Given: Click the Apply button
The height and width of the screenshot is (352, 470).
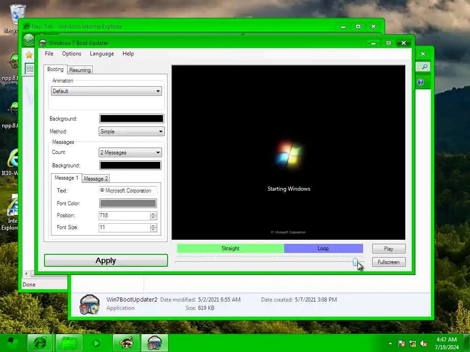Looking at the screenshot, I should pos(106,260).
